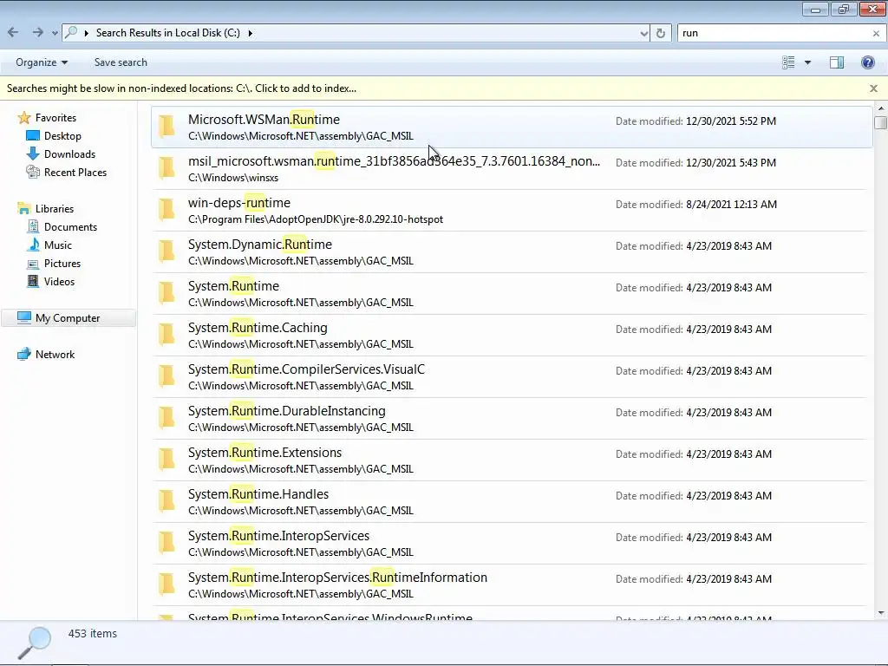Clear the search box text
The width and height of the screenshot is (888, 666).
click(x=876, y=34)
